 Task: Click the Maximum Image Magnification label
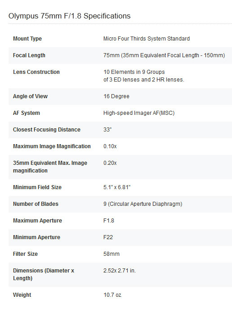pyautogui.click(x=52, y=146)
